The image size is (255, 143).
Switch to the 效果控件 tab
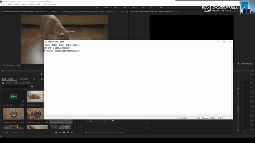point(54,11)
